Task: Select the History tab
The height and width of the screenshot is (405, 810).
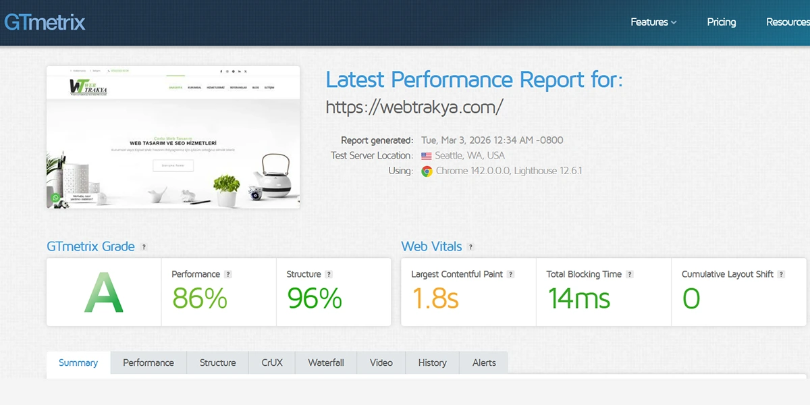Action: [432, 362]
